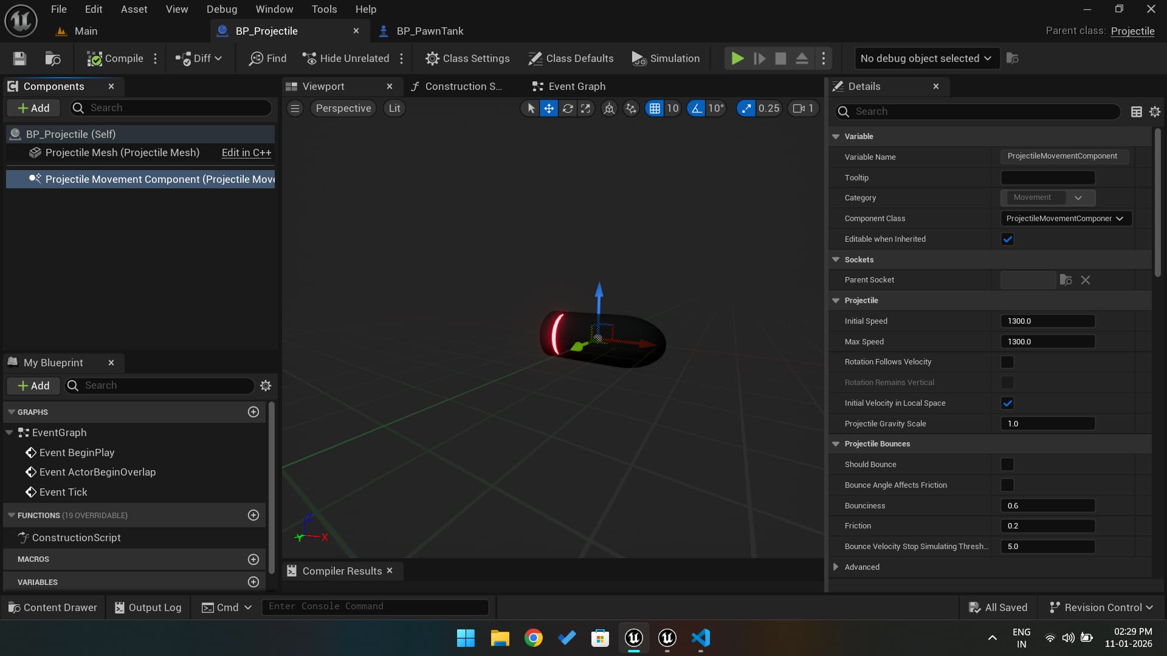Open My Blueprint settings gear
This screenshot has height=656, width=1167.
point(266,386)
